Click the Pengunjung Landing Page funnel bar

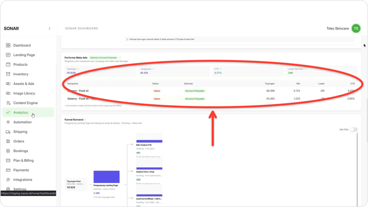pyautogui.click(x=107, y=177)
